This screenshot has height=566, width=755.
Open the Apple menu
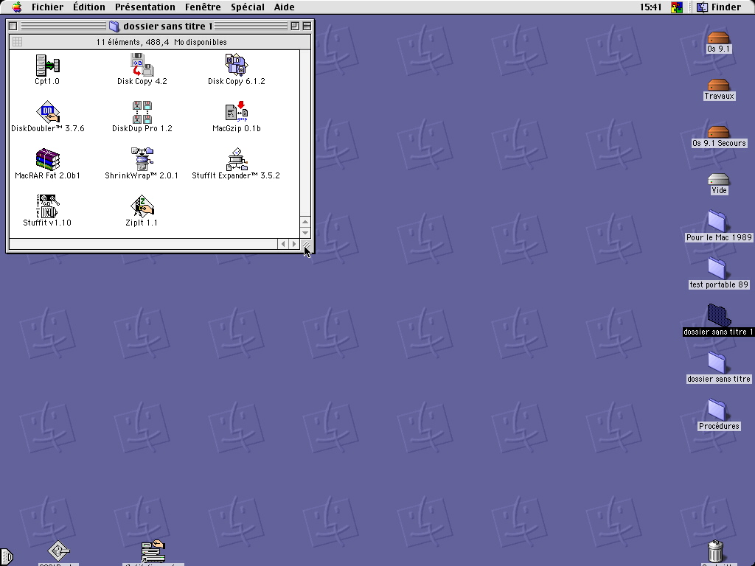click(x=16, y=7)
